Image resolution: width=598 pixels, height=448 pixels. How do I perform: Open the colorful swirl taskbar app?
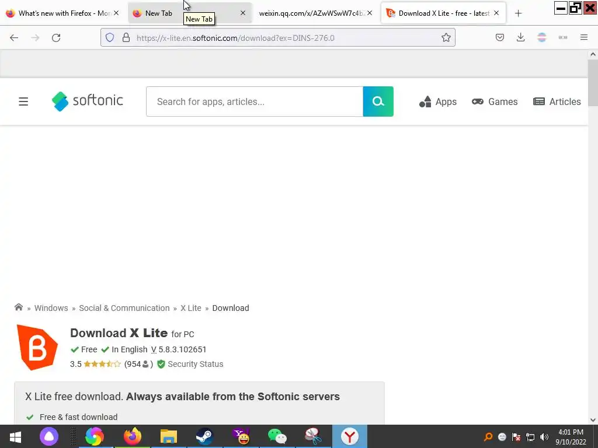click(x=94, y=436)
